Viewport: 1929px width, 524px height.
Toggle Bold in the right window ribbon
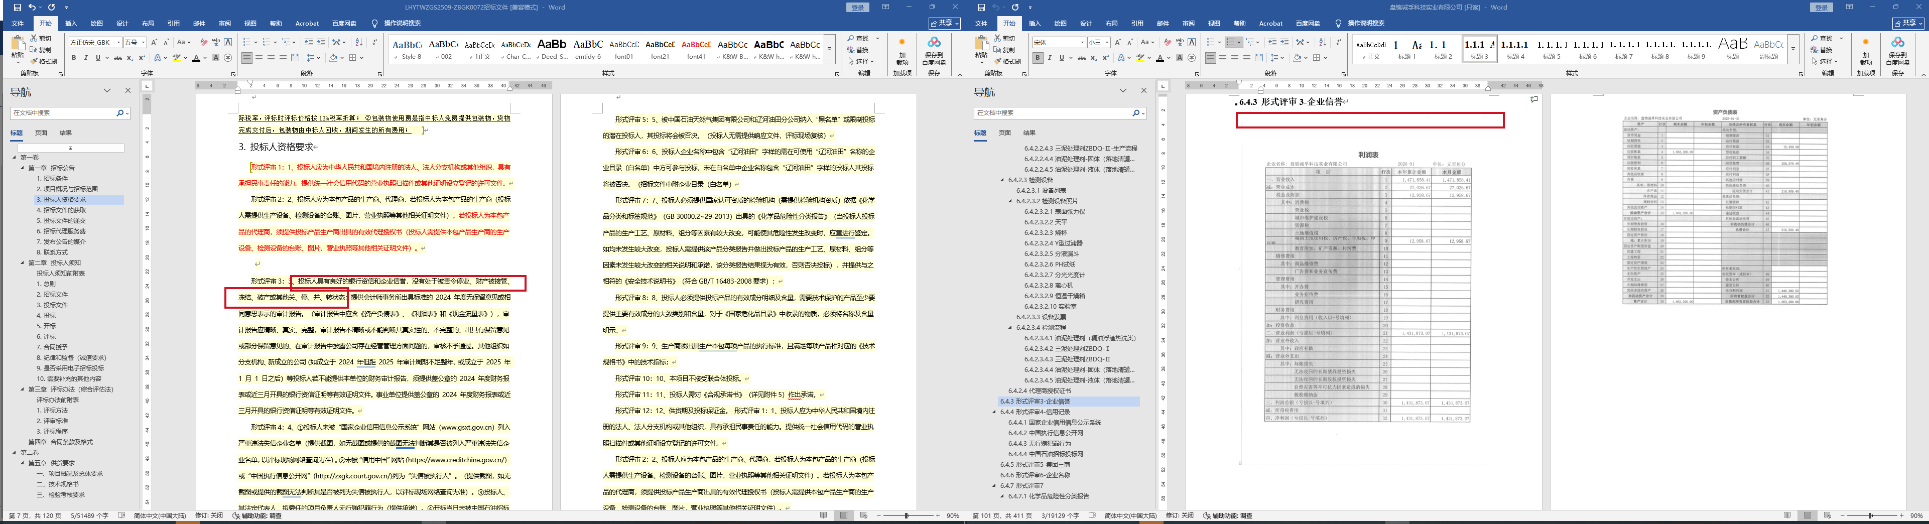1037,58
